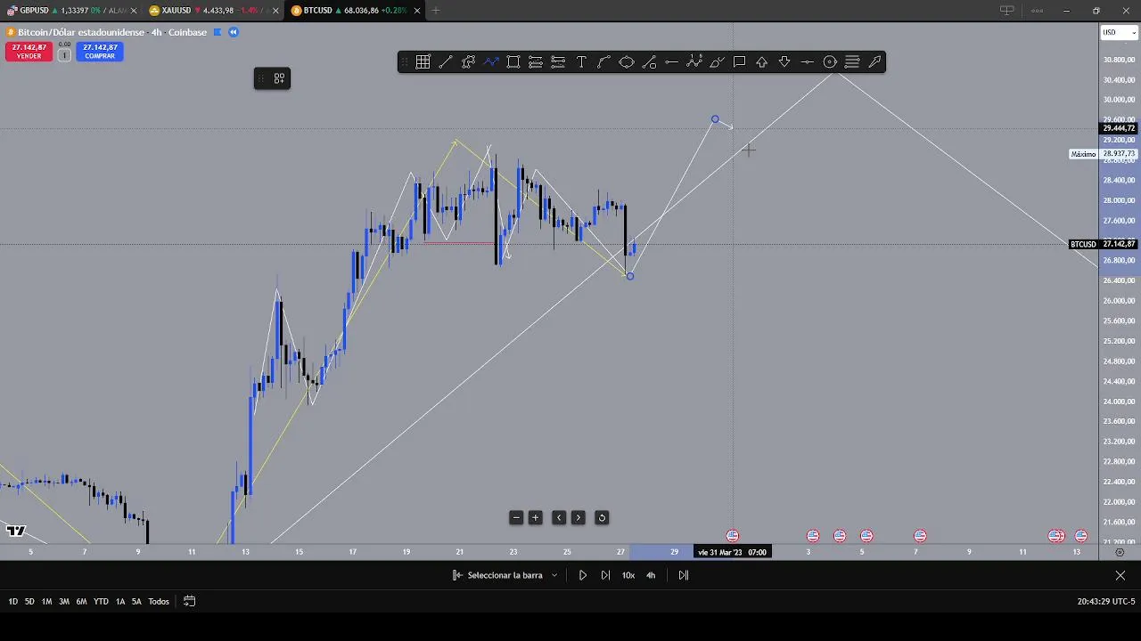Click the blue flag icon beside Coinbase
1141x641 pixels.
tap(218, 32)
